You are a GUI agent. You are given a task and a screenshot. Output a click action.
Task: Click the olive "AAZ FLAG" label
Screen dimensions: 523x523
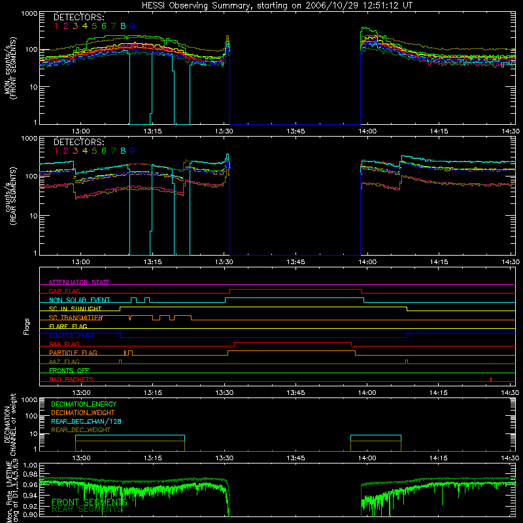[x=64, y=362]
